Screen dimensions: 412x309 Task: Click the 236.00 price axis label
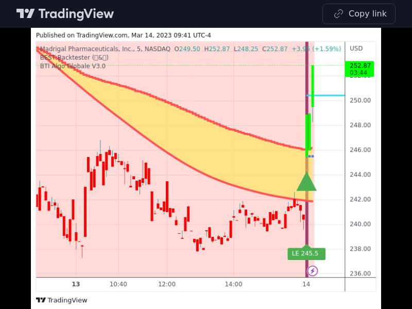pos(360,273)
